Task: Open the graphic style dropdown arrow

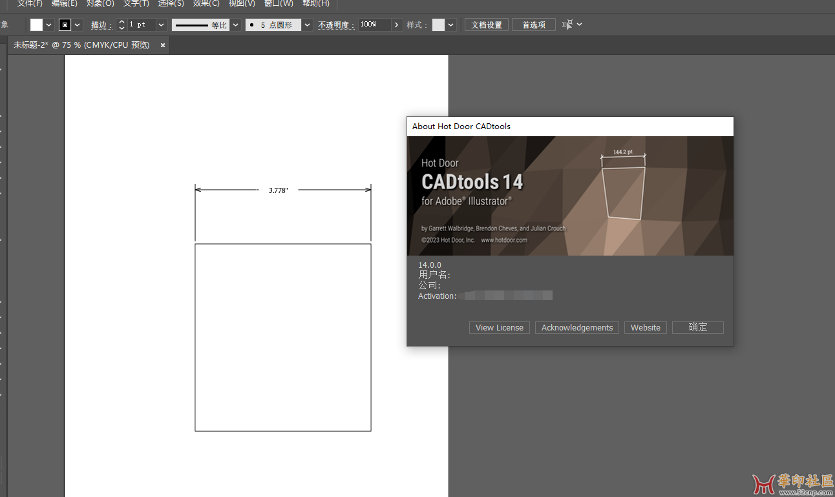Action: click(x=451, y=25)
